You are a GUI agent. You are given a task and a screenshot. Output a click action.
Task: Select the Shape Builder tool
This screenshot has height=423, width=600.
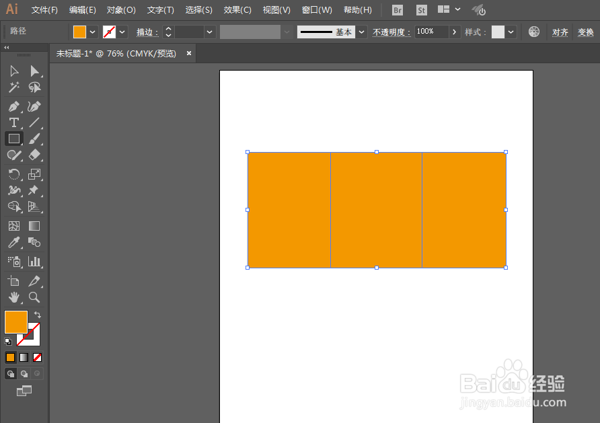point(14,206)
